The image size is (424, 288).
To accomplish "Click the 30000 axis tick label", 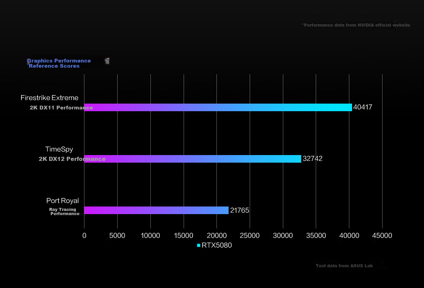I will point(283,236).
